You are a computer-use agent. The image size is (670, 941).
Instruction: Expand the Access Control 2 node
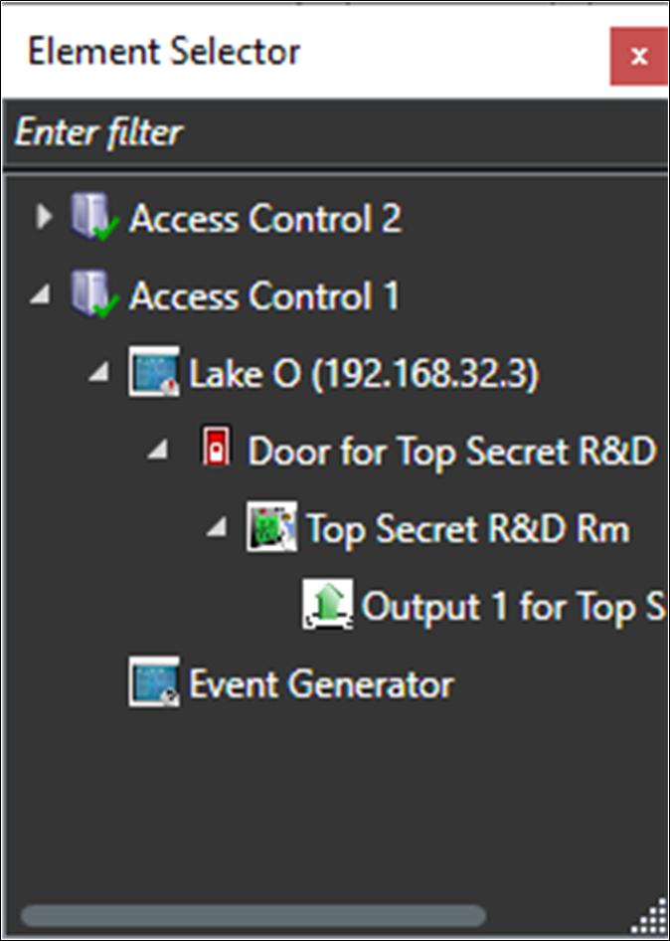click(42, 217)
